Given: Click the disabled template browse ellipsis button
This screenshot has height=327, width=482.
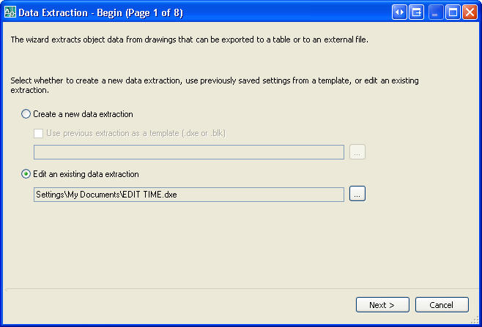Looking at the screenshot, I should click(x=357, y=152).
